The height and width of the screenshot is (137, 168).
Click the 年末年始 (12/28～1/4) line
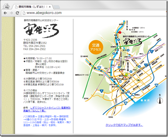[48, 67]
